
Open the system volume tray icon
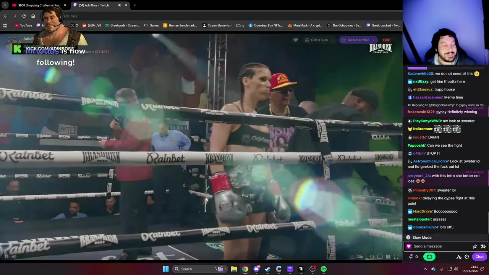(x=457, y=269)
